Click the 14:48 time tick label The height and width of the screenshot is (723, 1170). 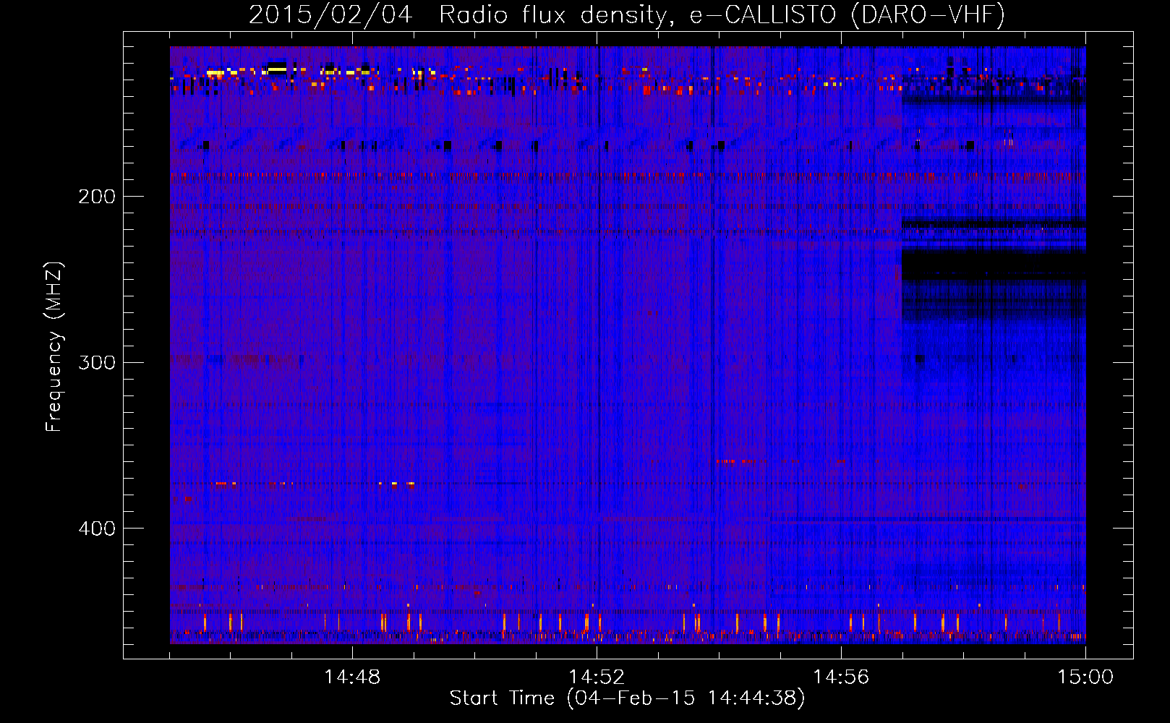tap(352, 677)
